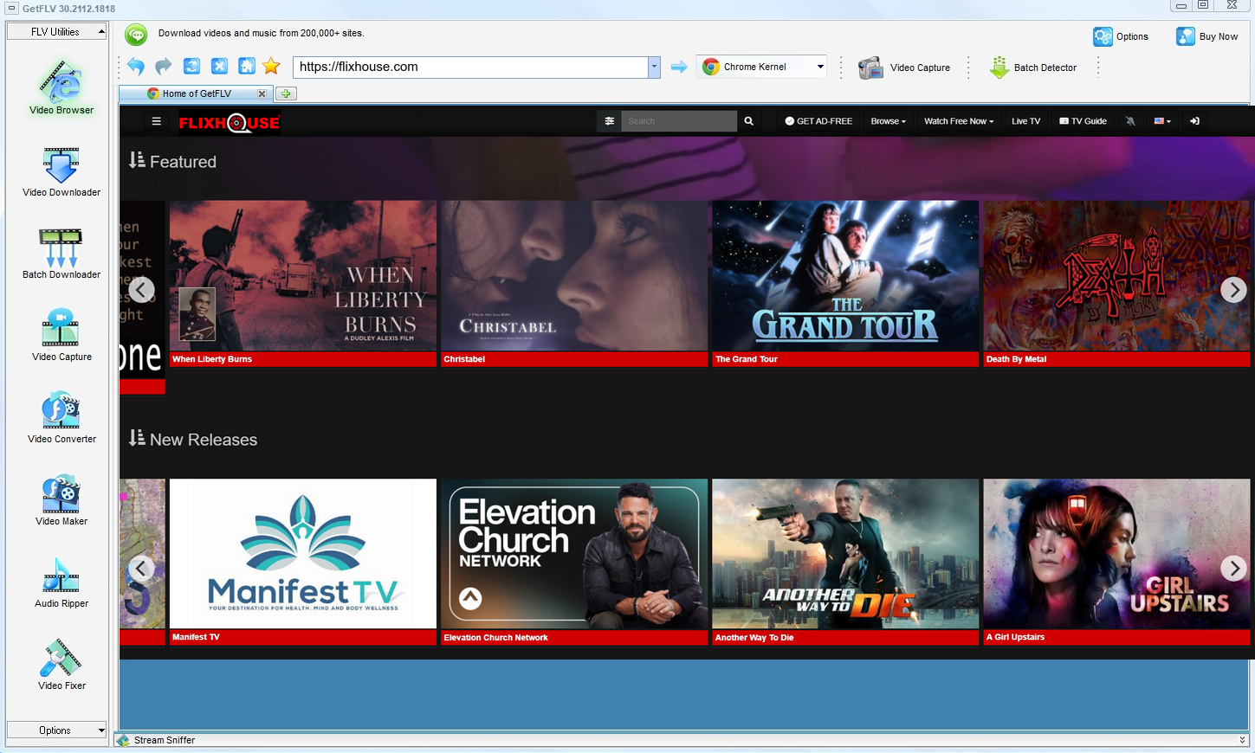Click the sign-in icon
Image resolution: width=1255 pixels, height=753 pixels.
coord(1194,121)
